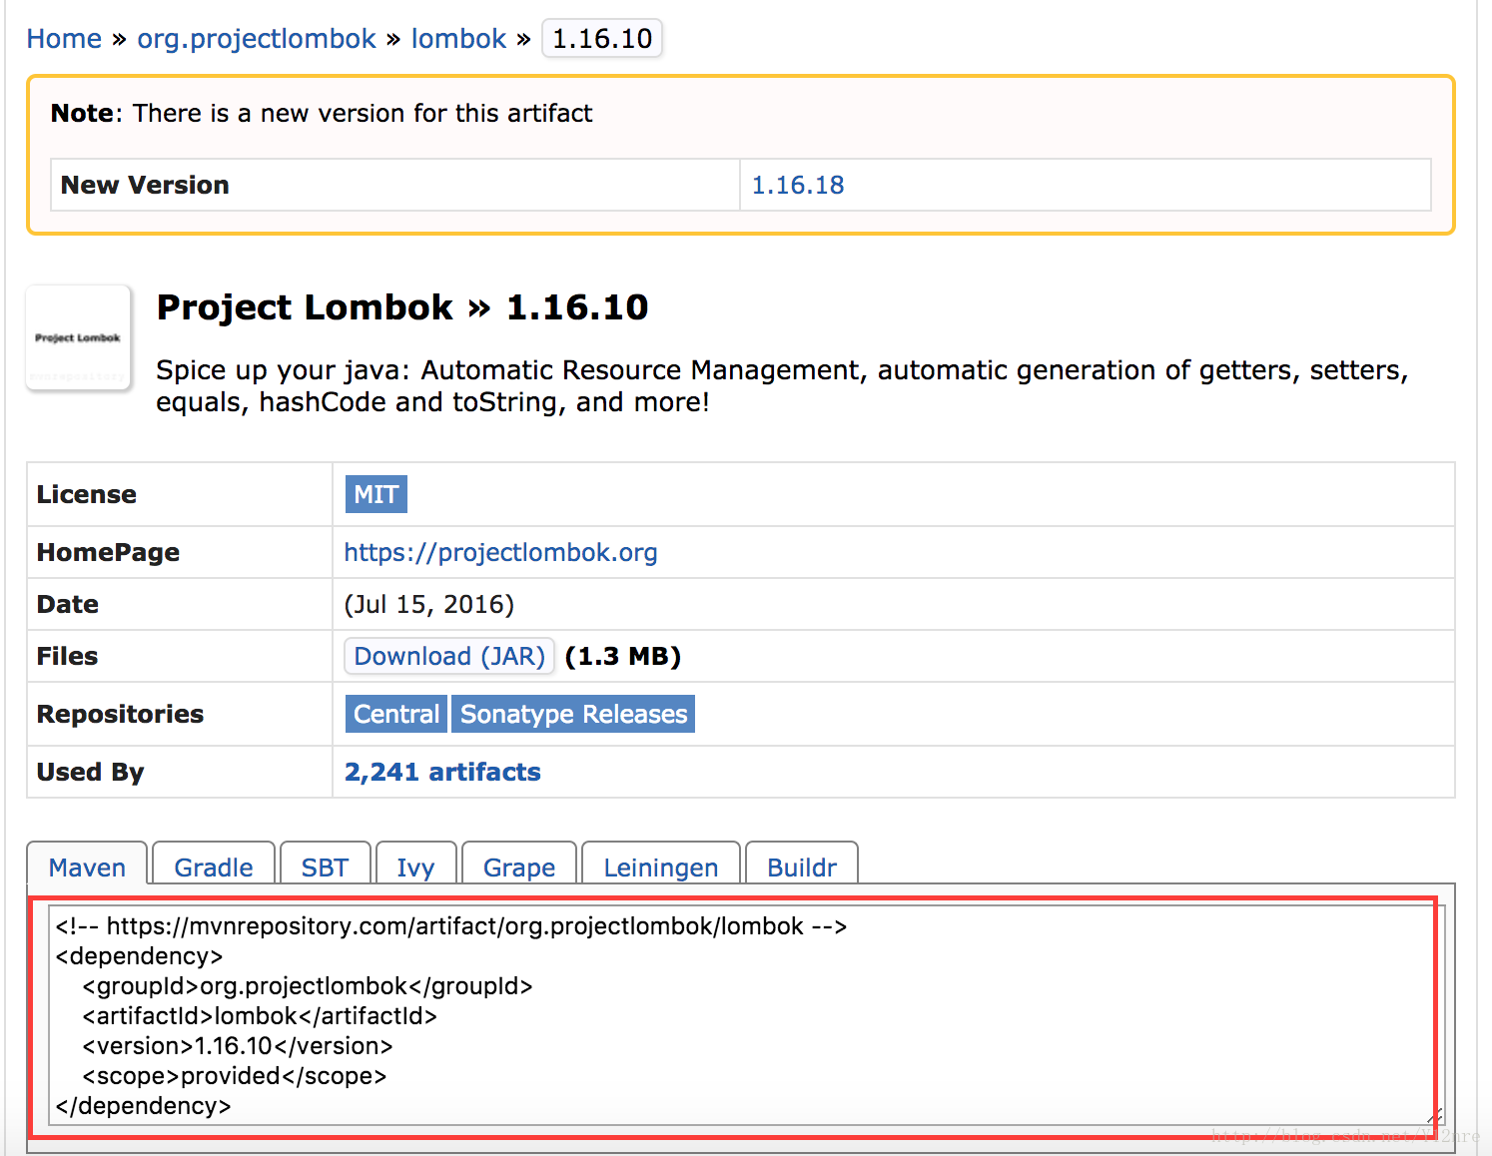This screenshot has width=1492, height=1156.
Task: Visit the https://projectlombok.org homepage link
Action: 500,552
